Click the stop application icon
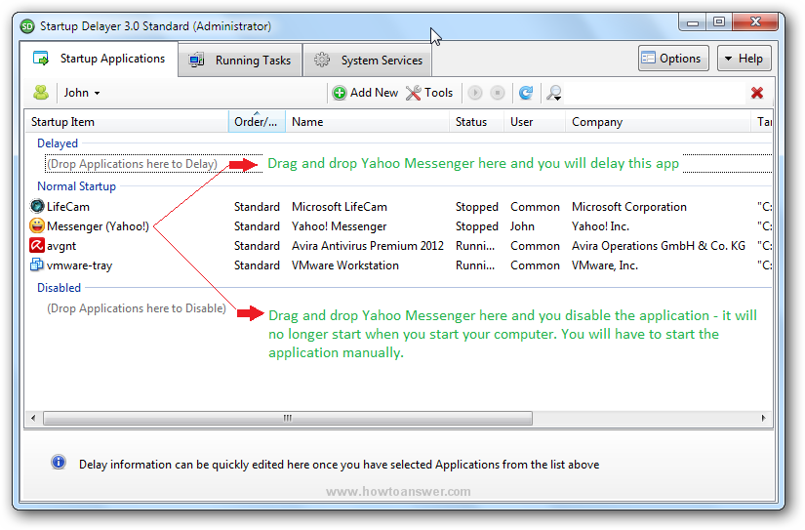Screen dimensions: 805x530 tap(497, 93)
